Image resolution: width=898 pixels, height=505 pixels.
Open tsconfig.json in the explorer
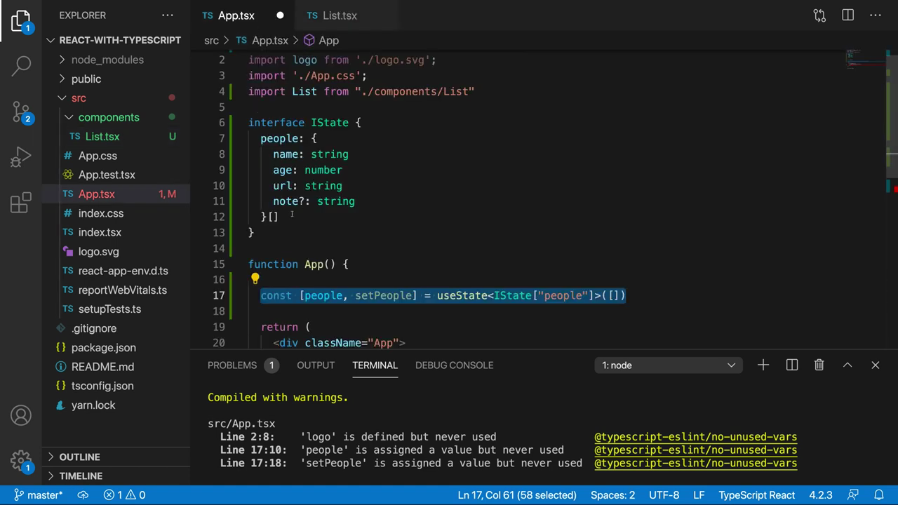(x=115, y=386)
